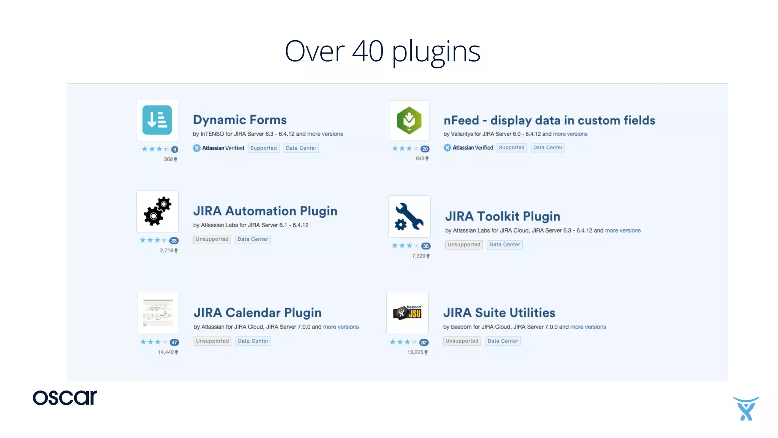The height and width of the screenshot is (438, 778).
Task: Click the Data Center tag under Dynamic Forms
Action: click(x=301, y=148)
